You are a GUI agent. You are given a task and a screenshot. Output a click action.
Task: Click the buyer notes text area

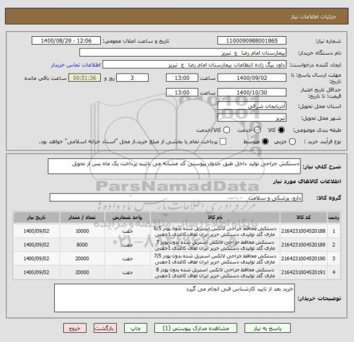coord(175,298)
